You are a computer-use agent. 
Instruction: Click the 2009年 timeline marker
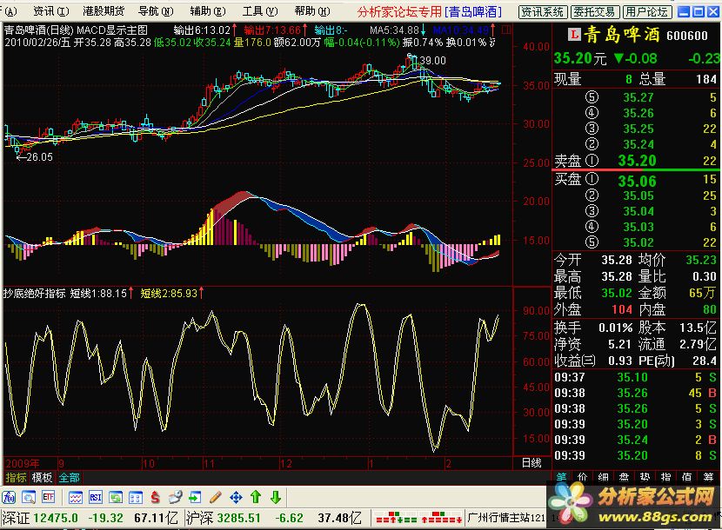click(x=23, y=463)
